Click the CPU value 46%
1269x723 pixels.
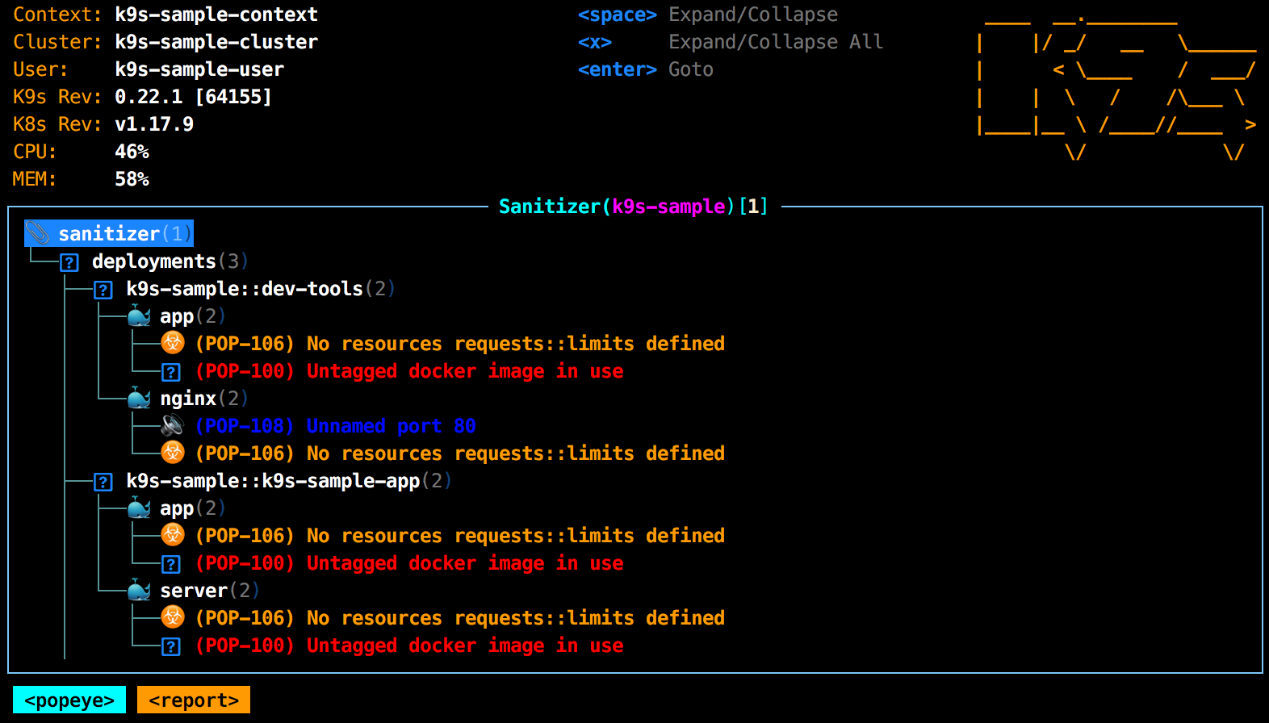coord(132,152)
